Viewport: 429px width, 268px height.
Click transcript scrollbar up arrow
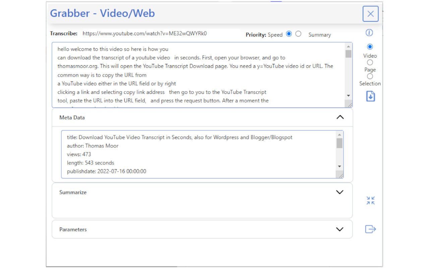[349, 46]
